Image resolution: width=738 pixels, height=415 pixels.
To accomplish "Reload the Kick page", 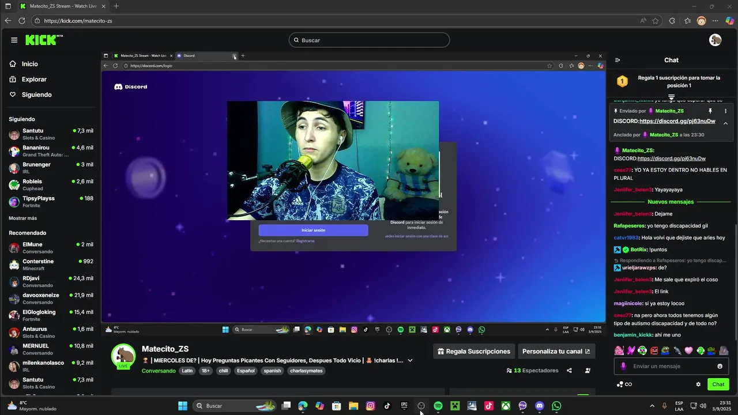I will click(x=22, y=21).
